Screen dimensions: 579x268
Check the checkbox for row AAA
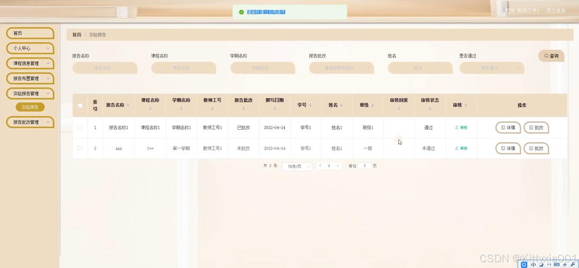pos(80,148)
